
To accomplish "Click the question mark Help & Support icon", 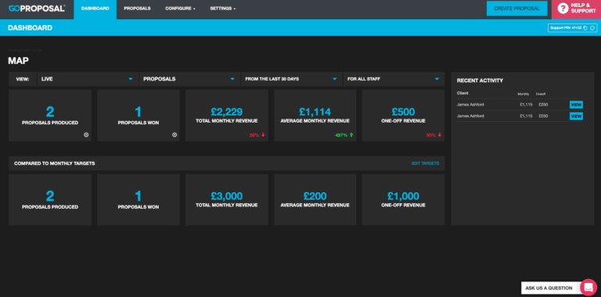I will pos(563,9).
